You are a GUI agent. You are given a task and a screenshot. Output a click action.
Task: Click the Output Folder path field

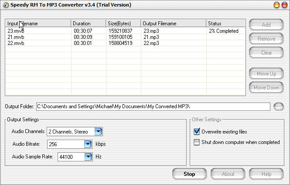[x=153, y=106]
